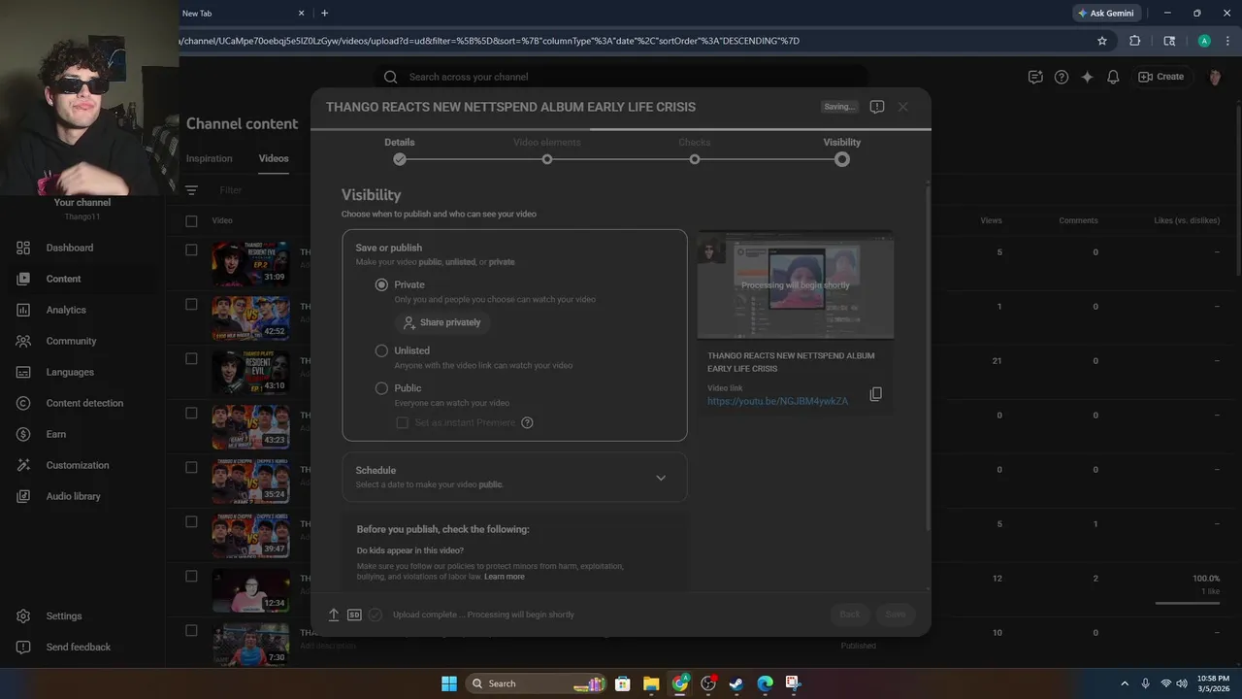
Task: Open the Learn more policy link
Action: pos(505,577)
